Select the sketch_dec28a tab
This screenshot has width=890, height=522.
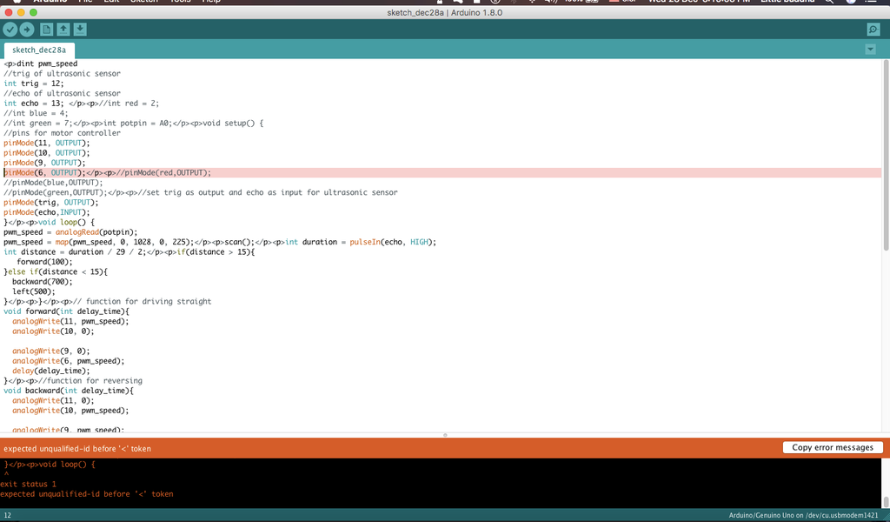point(38,50)
